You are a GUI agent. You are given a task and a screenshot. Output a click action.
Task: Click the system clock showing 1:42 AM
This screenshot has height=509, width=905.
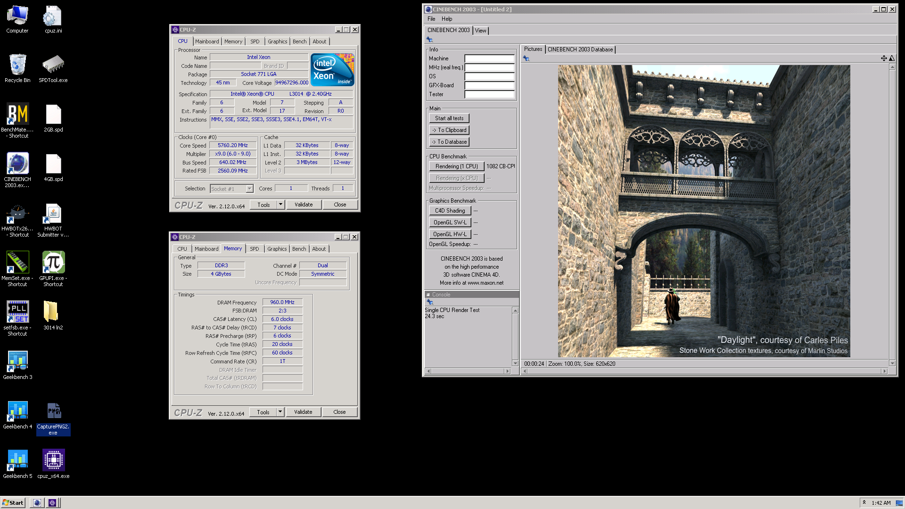point(881,503)
